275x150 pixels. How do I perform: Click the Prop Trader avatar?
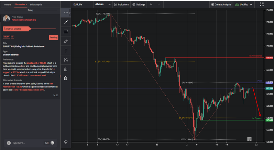(6, 19)
